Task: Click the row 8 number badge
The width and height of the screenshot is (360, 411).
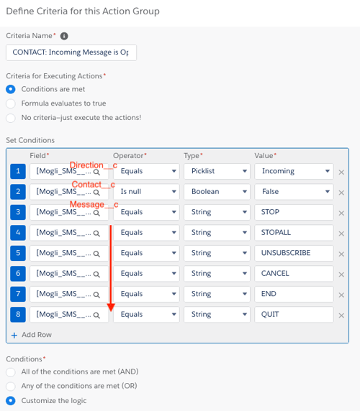Action: click(x=18, y=314)
